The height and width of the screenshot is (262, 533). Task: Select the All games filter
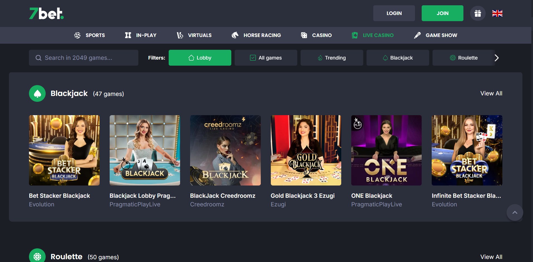coord(266,58)
